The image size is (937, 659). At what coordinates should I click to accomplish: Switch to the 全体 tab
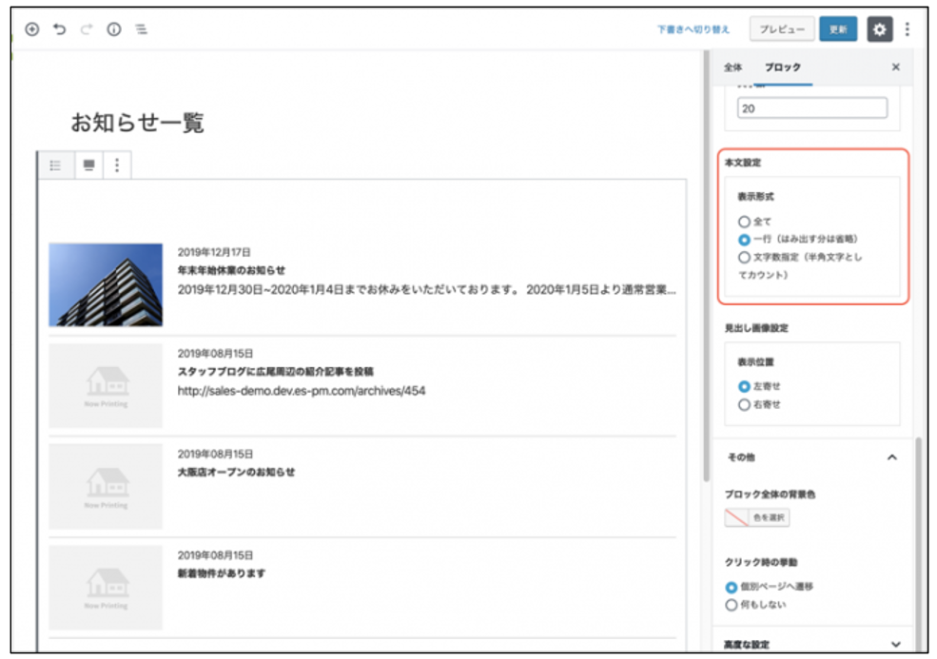[x=732, y=68]
